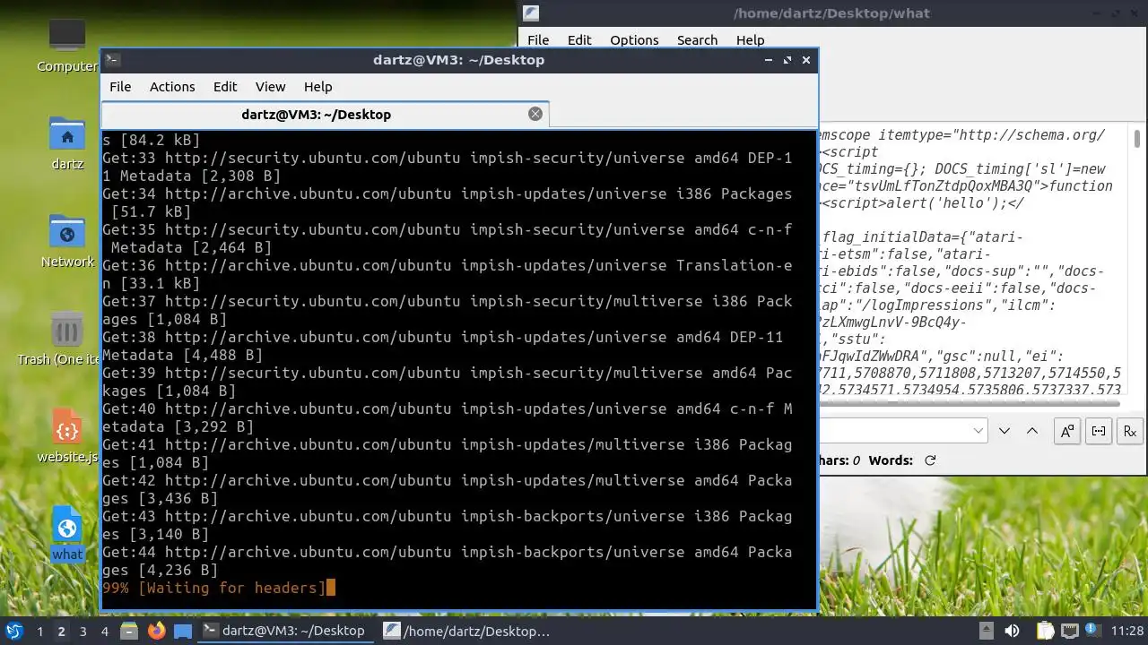Open the dartz home folder icon

click(x=67, y=143)
